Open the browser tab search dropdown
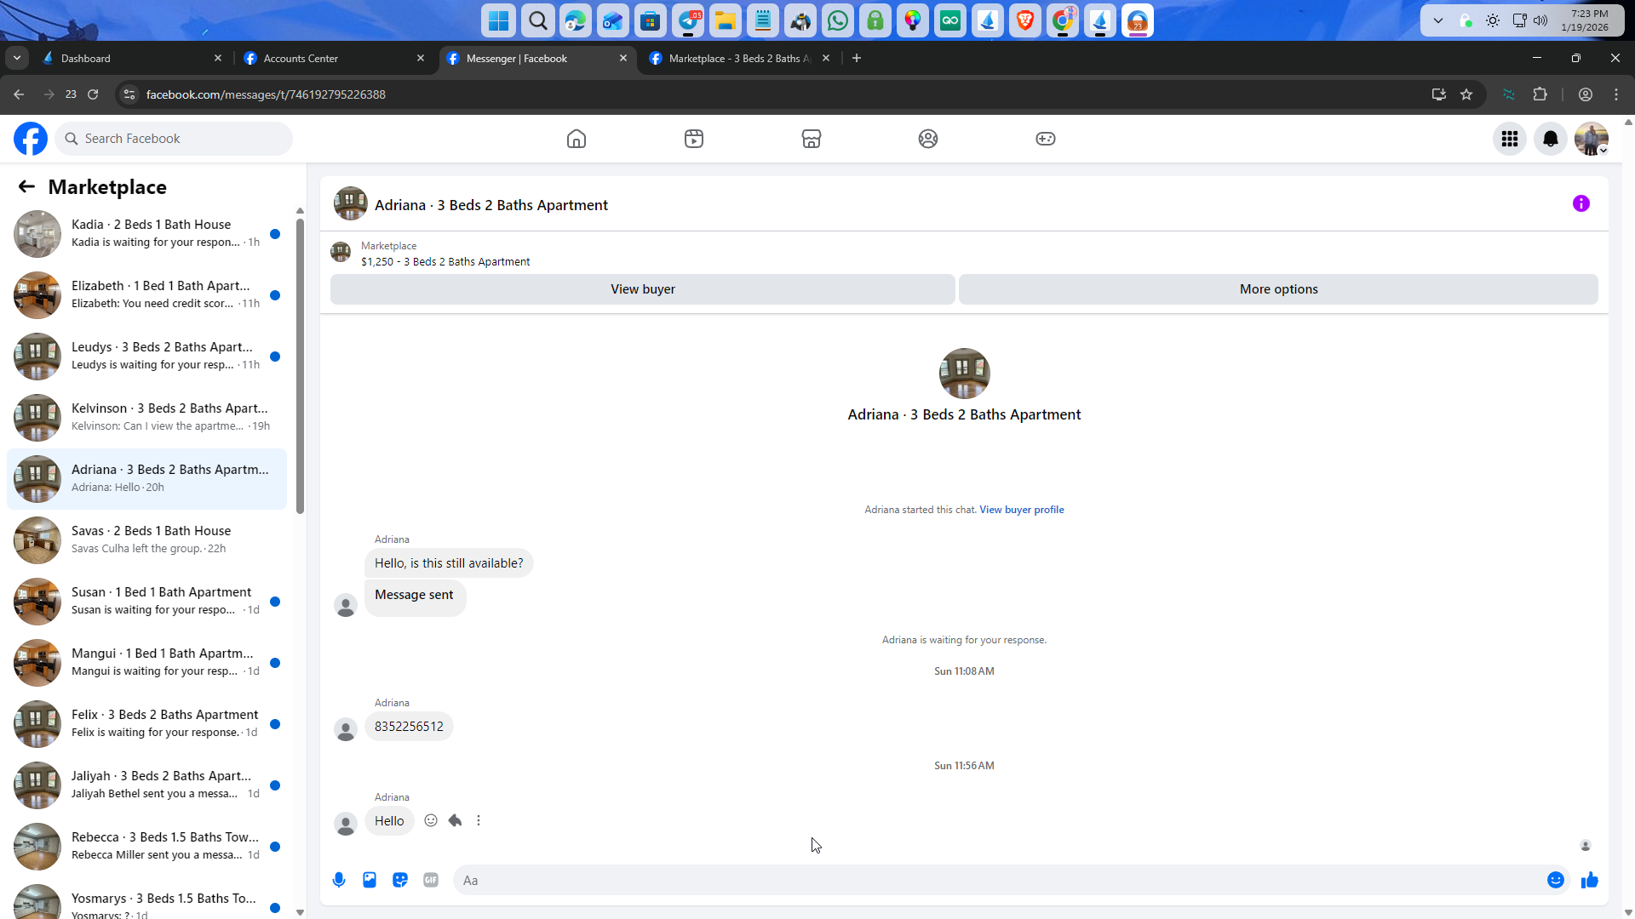Image resolution: width=1635 pixels, height=919 pixels. coord(17,58)
